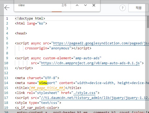Open the googlesyndication script URL link
The image size is (149, 113).
[x=101, y=43]
